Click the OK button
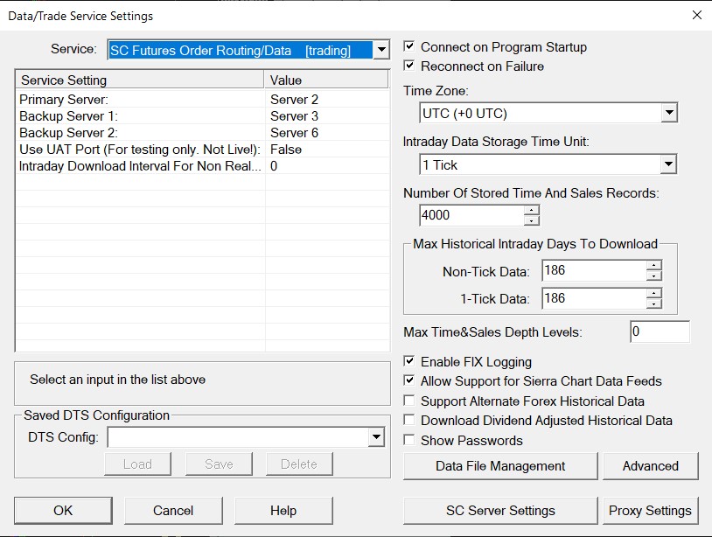Image resolution: width=712 pixels, height=537 pixels. coord(63,511)
